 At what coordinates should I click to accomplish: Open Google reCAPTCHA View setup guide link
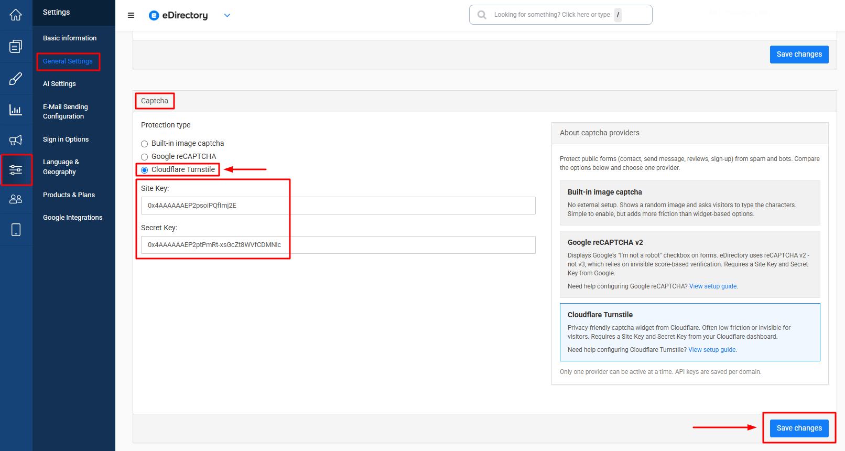pyautogui.click(x=713, y=286)
